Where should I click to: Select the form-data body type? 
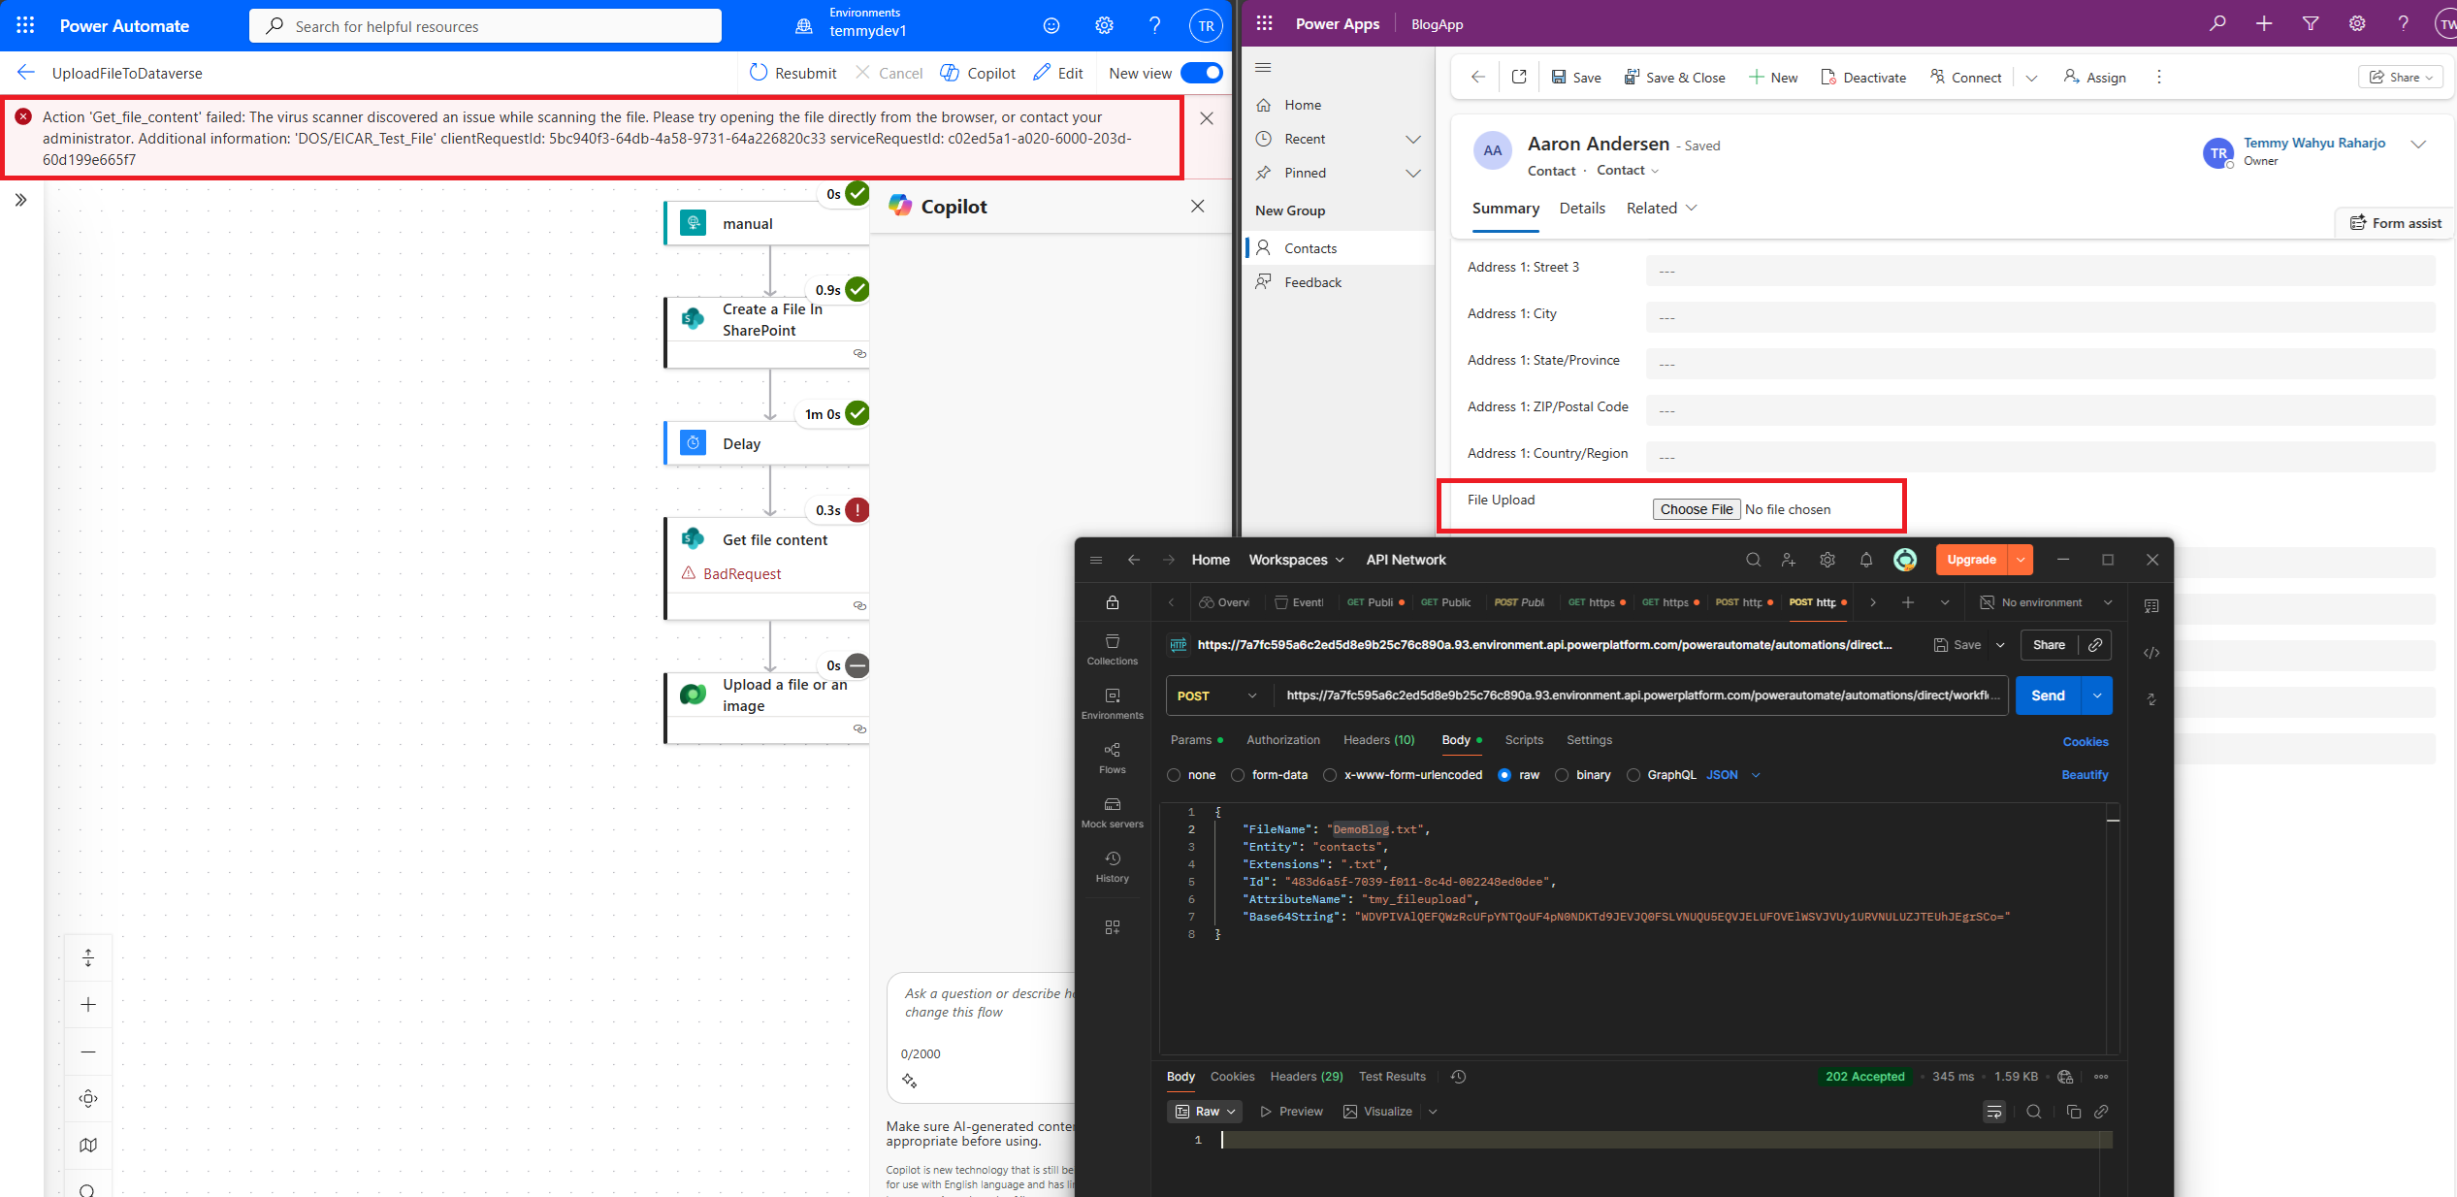1237,775
